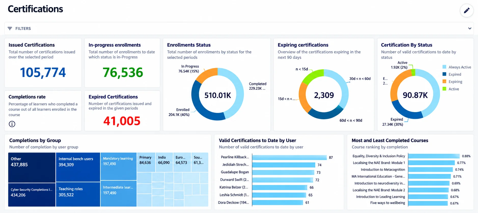Screen dimensions: 478x213
Task: Click the Pearline Killback bar showing 87
Action: [x=290, y=157]
